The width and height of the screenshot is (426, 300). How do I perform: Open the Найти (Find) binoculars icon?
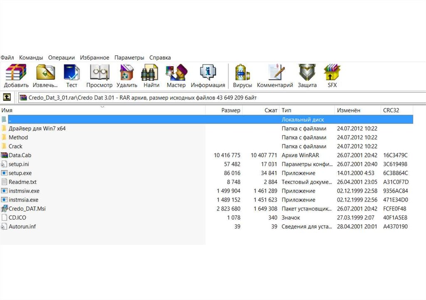pos(151,72)
